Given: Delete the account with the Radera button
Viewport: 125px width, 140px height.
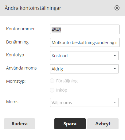Looking at the screenshot, I should (19, 124).
